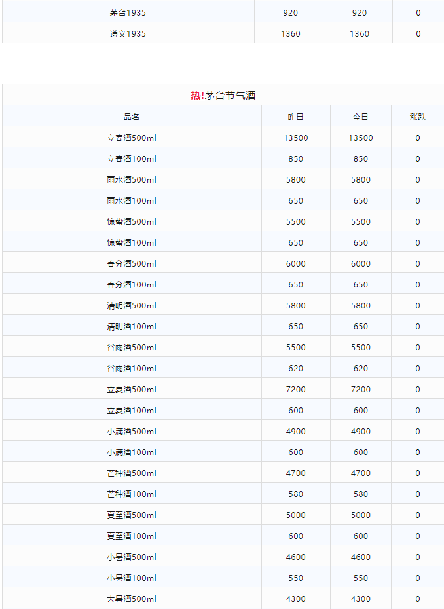444x609 pixels.
Task: Click the 昨日 column header
Action: tap(295, 117)
